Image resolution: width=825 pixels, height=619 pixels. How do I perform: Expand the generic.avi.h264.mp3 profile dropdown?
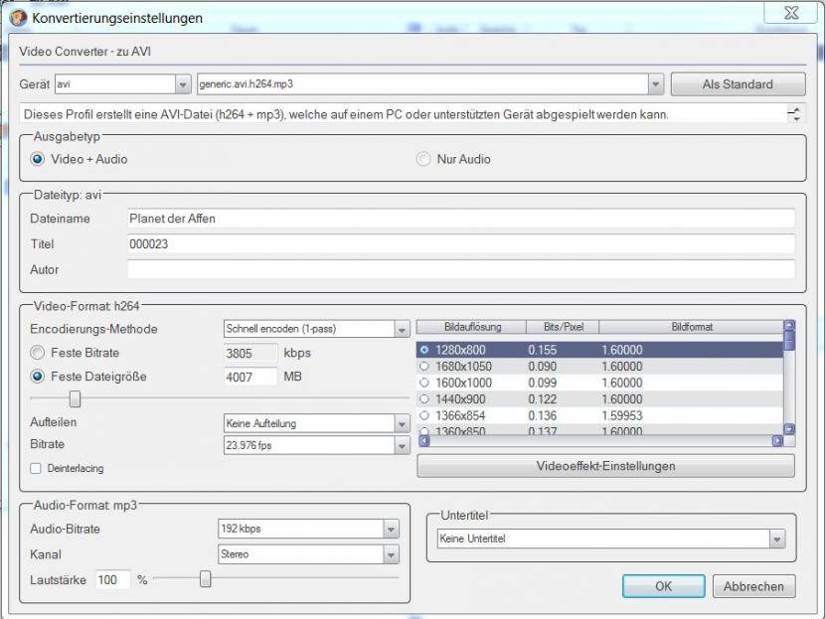coord(655,84)
